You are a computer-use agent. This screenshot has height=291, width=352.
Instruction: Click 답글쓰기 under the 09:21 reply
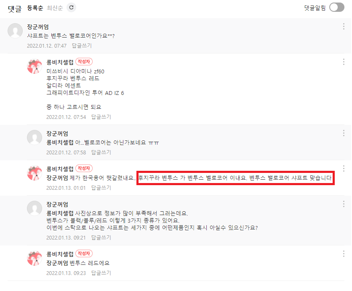tap(101, 237)
